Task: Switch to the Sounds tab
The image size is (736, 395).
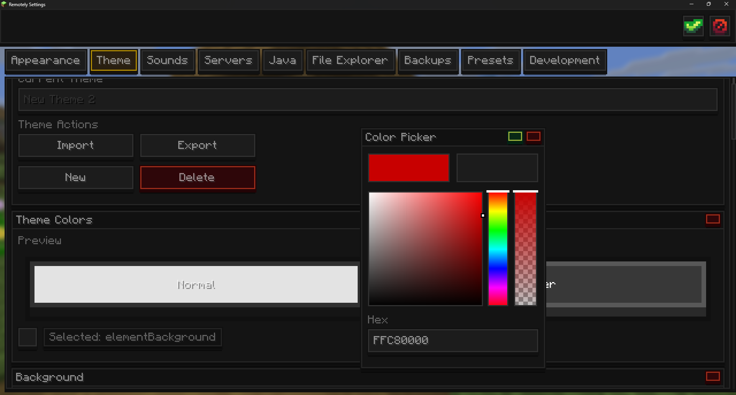Action: click(x=168, y=60)
